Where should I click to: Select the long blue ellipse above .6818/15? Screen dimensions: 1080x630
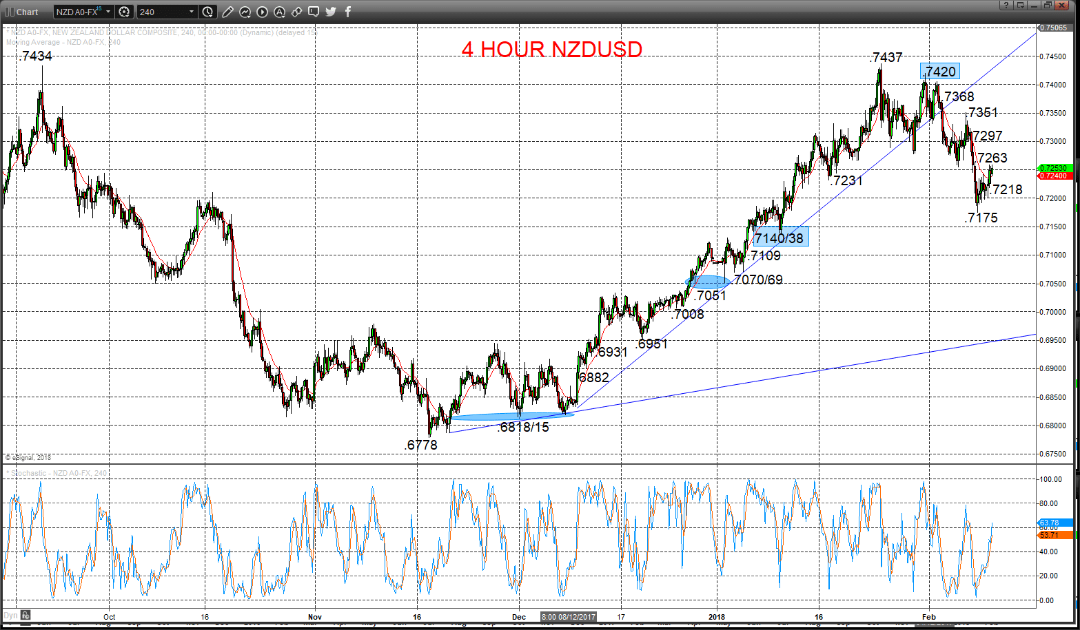512,416
